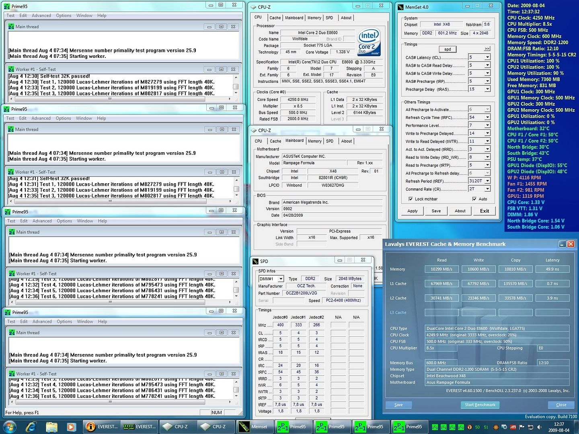Open the Windows Start orb

point(10,426)
